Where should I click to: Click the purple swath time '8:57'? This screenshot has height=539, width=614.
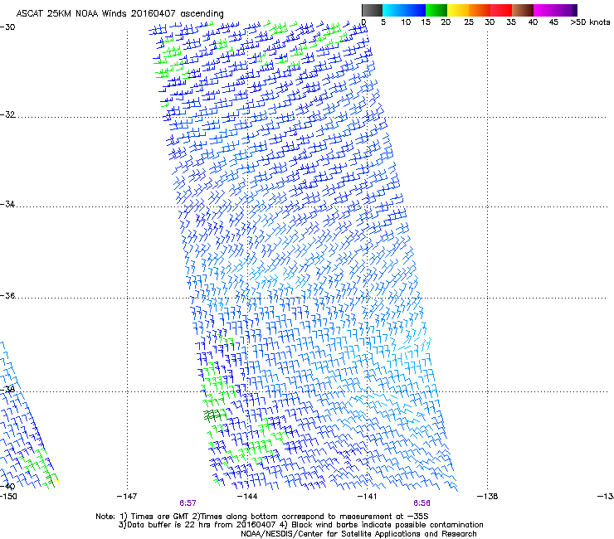pos(188,503)
